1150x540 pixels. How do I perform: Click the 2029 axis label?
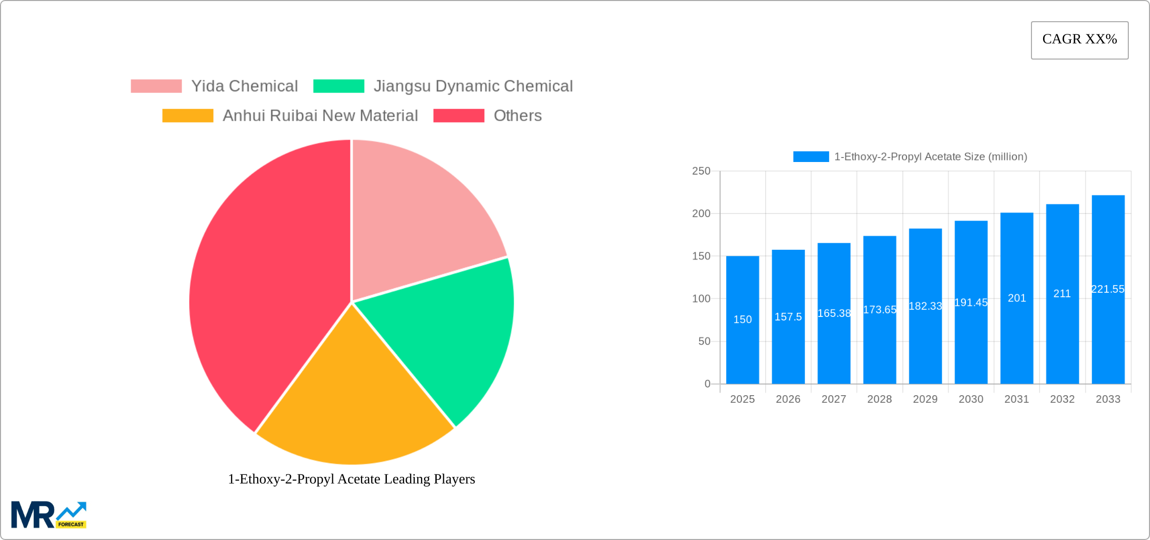pyautogui.click(x=925, y=399)
